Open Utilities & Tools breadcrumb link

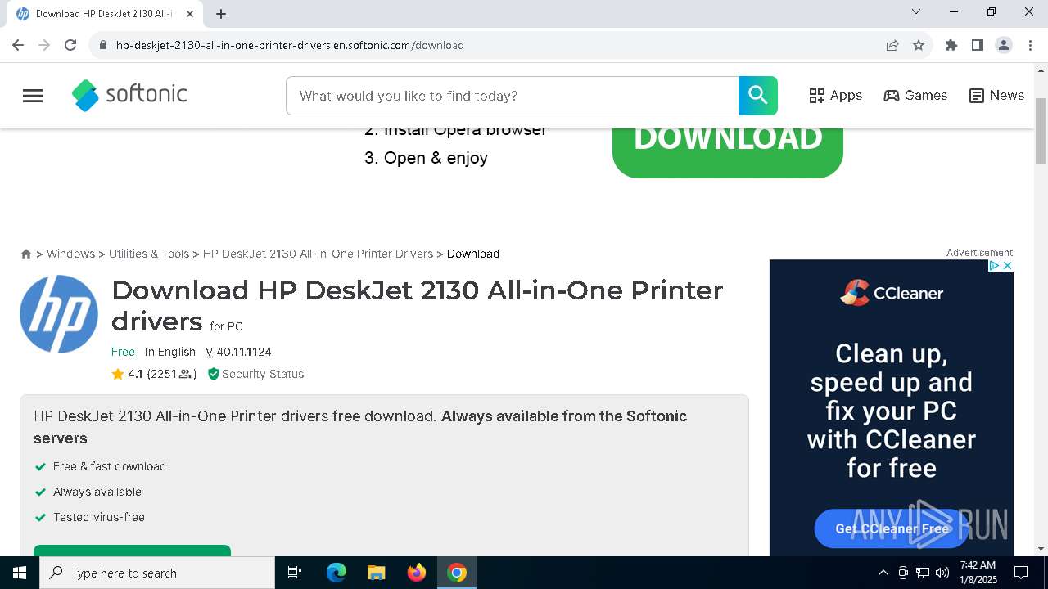coord(149,254)
